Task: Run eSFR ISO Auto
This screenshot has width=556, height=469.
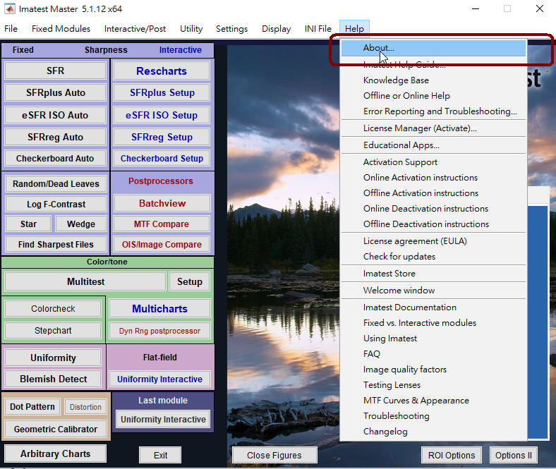Action: 55,115
